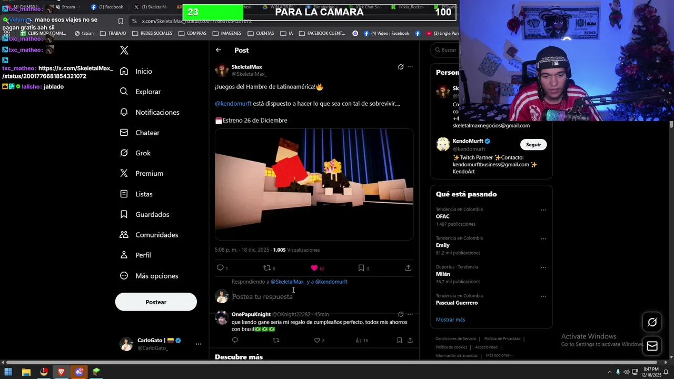Open more options on OnePapuKnight's reply
The image size is (674, 379).
[410, 314]
